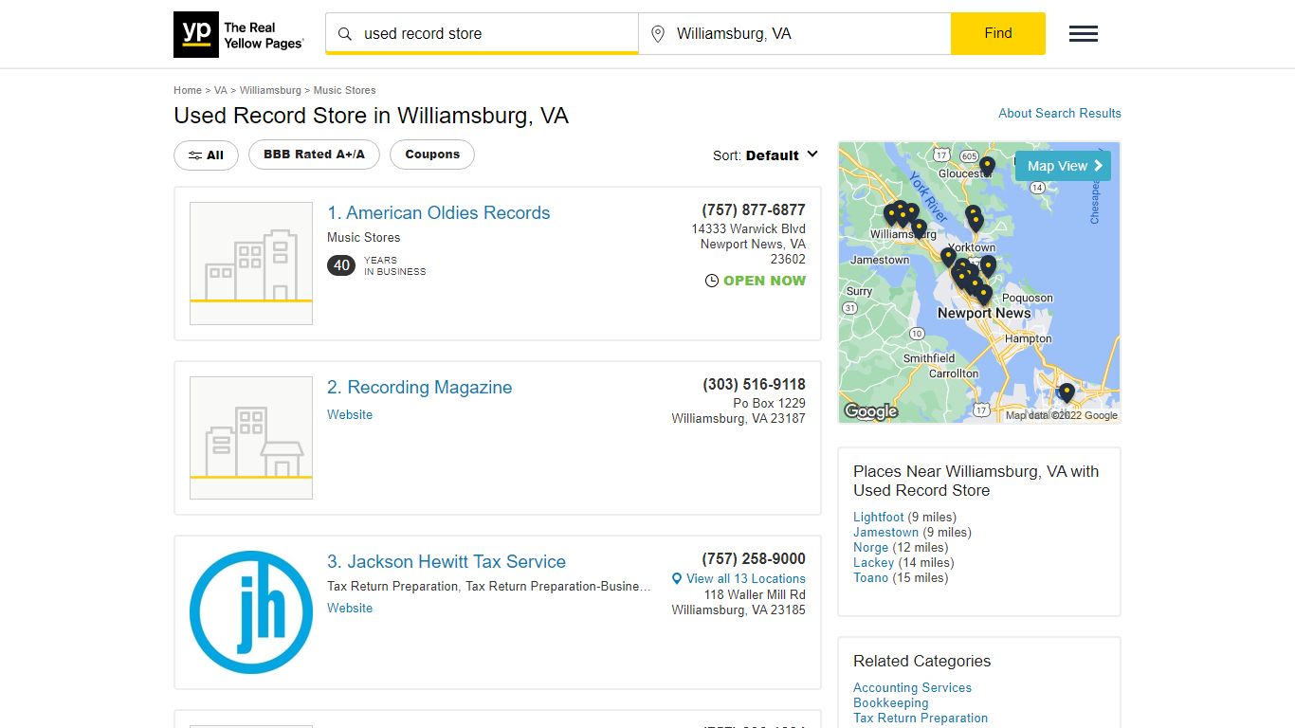Open Lightfoot nearby place link
Screen dimensions: 1295x728
pos(879,517)
